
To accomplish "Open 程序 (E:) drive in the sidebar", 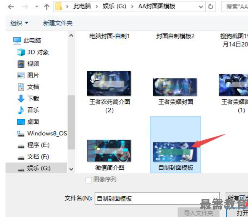I will click(33, 145).
